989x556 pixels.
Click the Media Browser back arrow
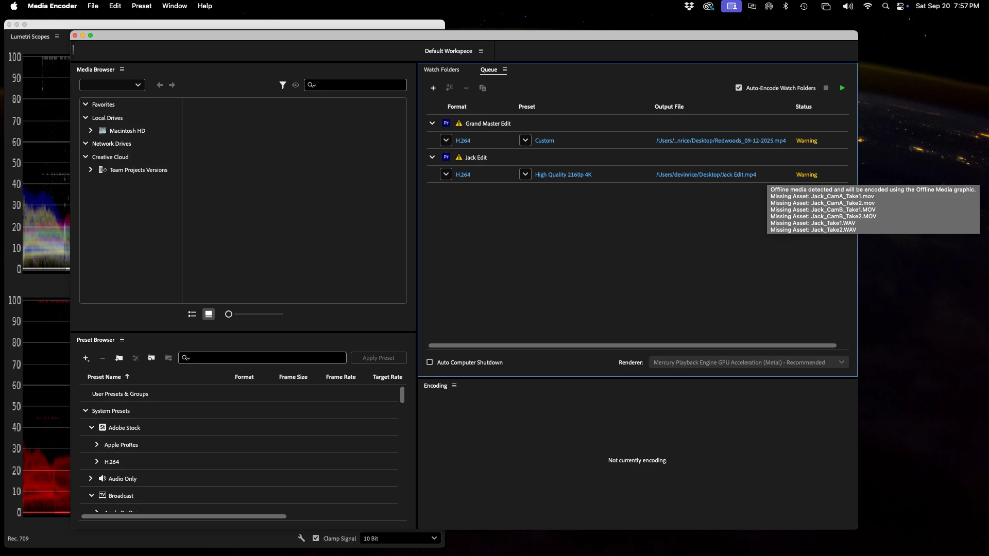[160, 85]
